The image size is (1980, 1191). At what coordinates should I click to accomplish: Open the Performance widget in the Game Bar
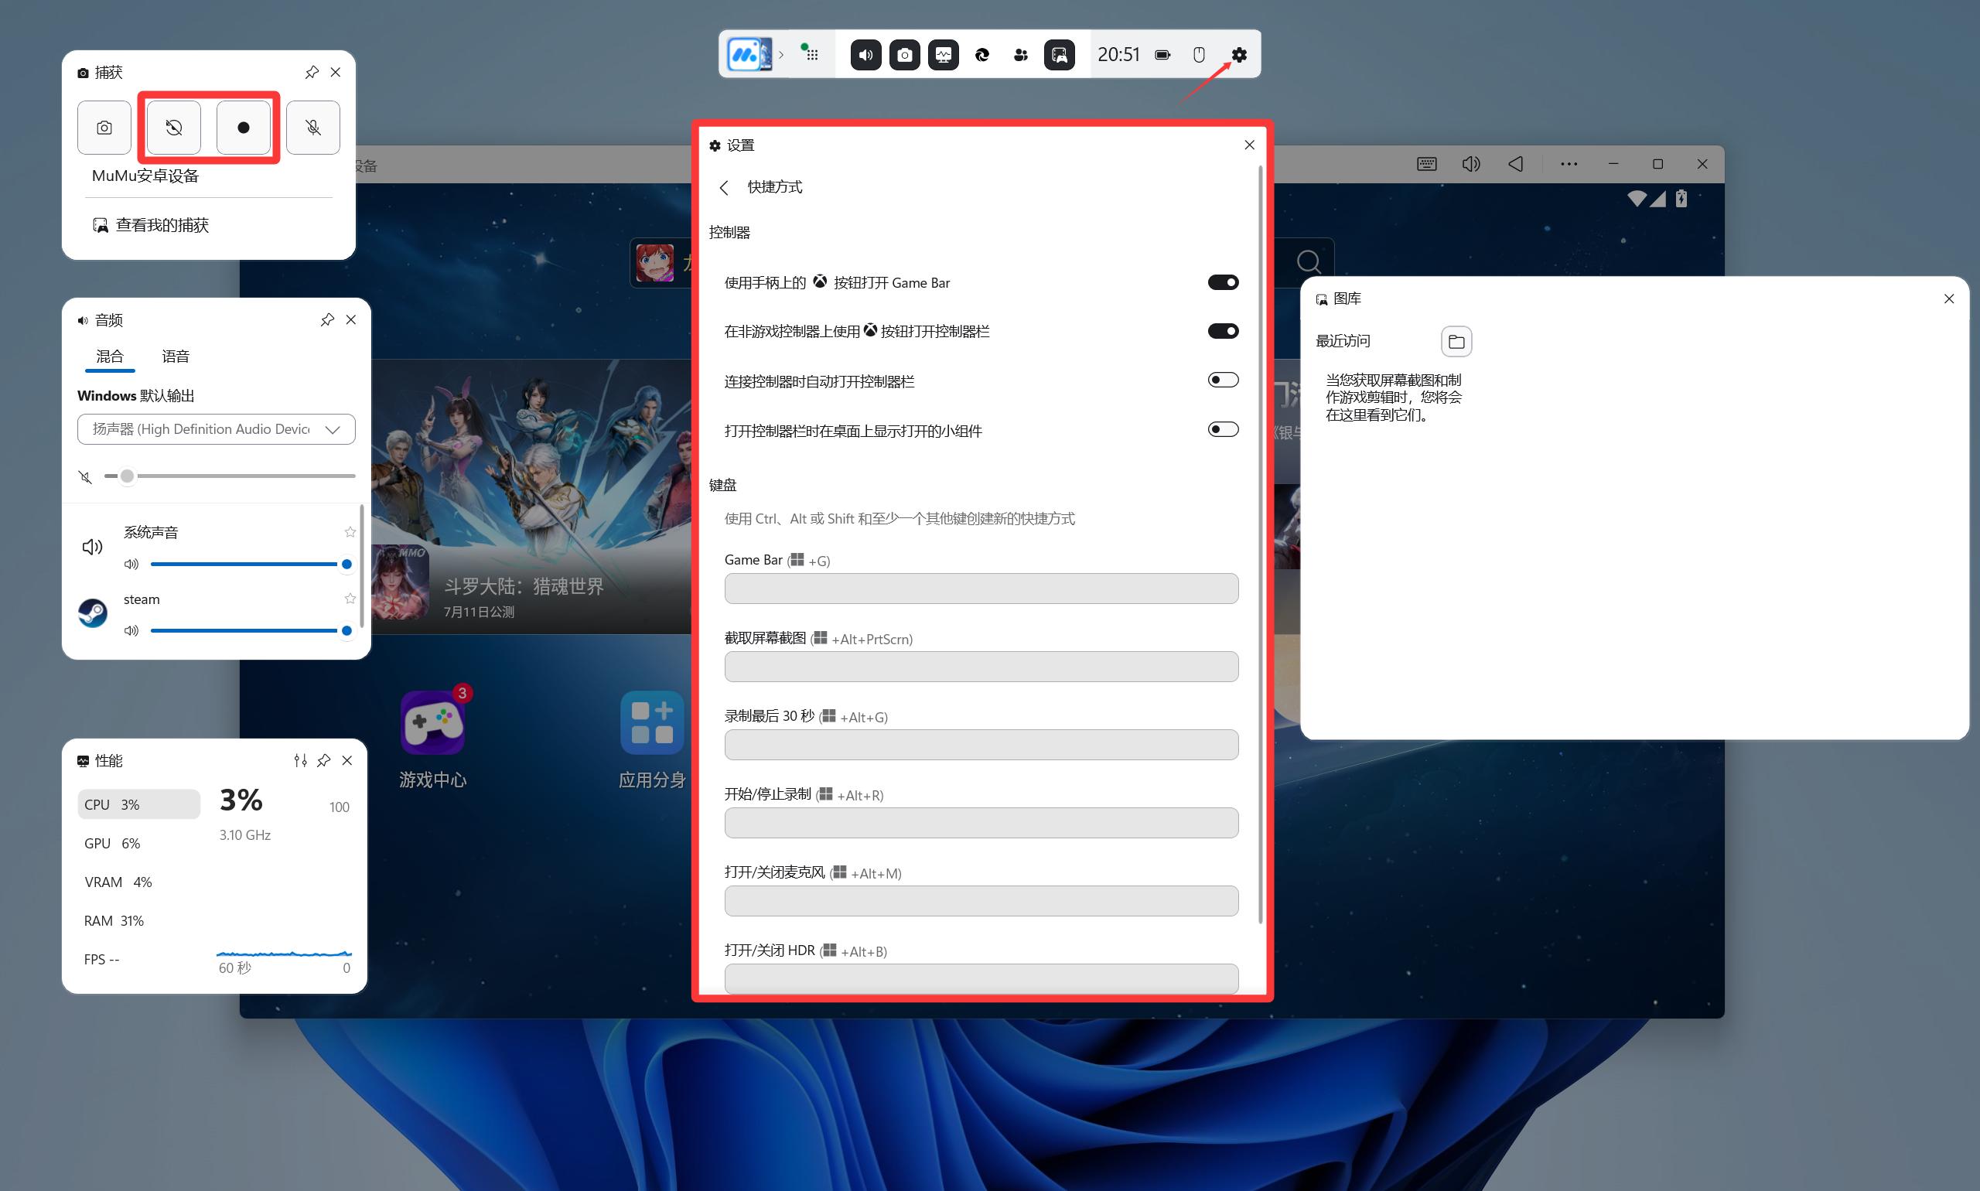pyautogui.click(x=943, y=55)
